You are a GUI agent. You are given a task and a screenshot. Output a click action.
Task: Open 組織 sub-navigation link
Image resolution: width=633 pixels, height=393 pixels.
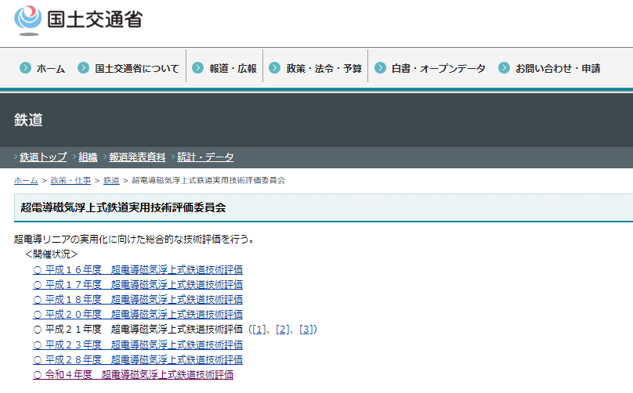[x=88, y=157]
